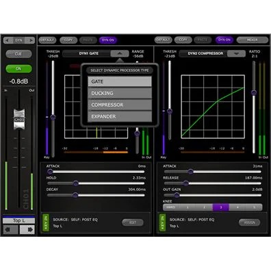
Task: Click the 2.33ms hold value
Action: pyautogui.click(x=139, y=177)
